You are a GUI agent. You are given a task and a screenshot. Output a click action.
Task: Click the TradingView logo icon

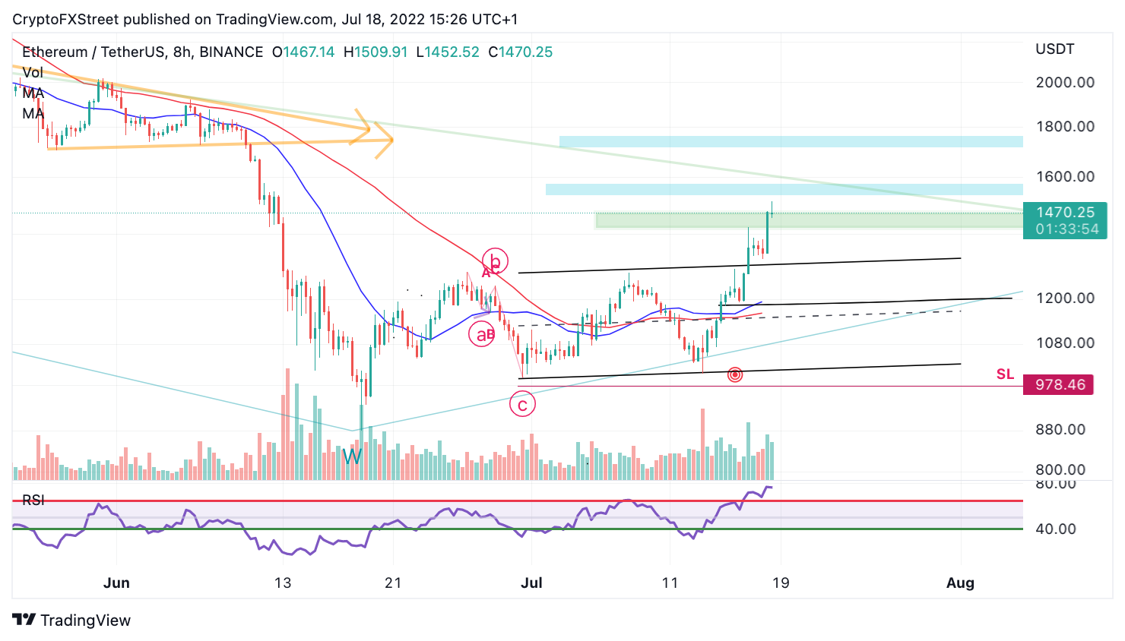tap(24, 620)
